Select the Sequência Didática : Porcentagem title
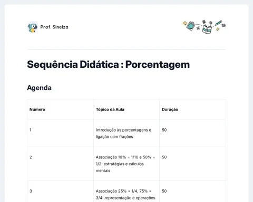 [x=109, y=65]
